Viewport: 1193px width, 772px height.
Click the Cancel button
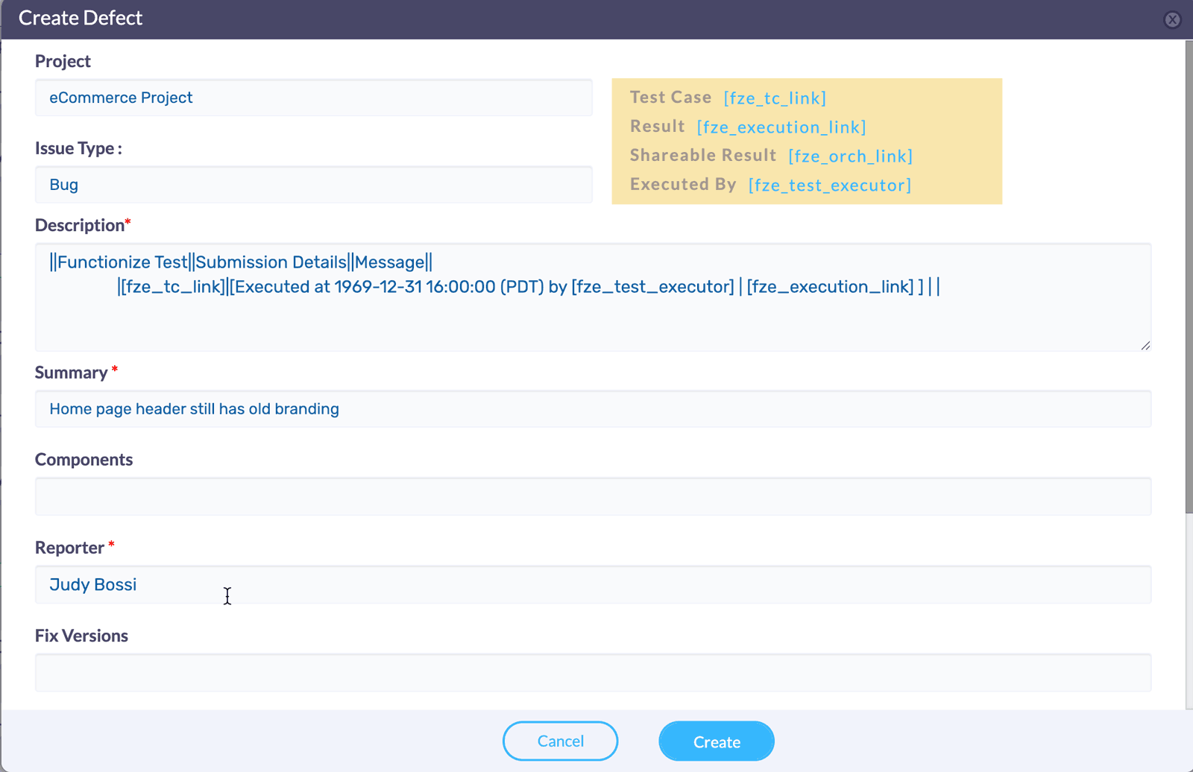[x=560, y=741]
